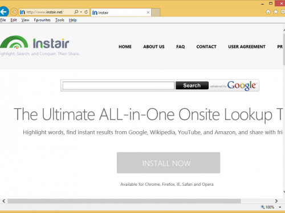Open the zoom level dropdown arrow
Screen dimensions: 285x213
click(x=280, y=207)
